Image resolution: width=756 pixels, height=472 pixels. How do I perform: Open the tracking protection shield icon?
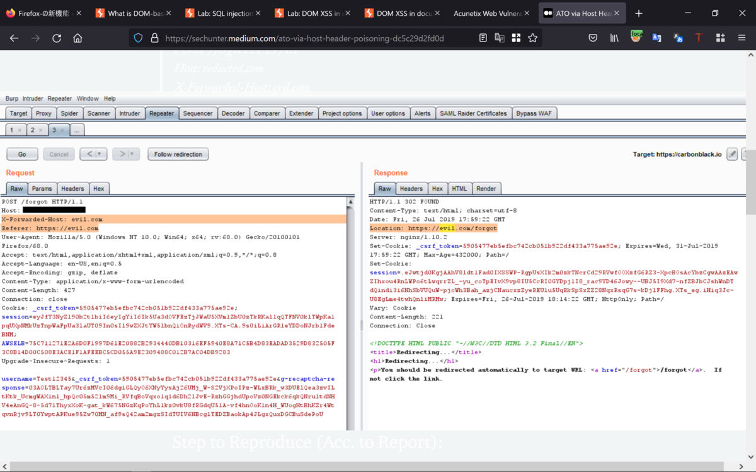139,38
